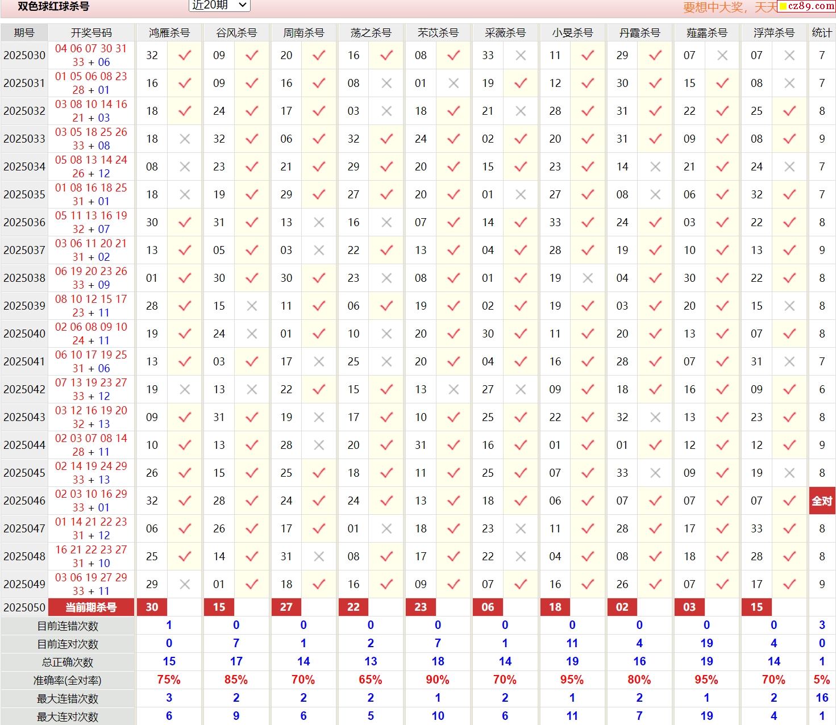The width and height of the screenshot is (836, 725).
Task: Click 小旻 accuracy value 95%
Action: point(572,680)
